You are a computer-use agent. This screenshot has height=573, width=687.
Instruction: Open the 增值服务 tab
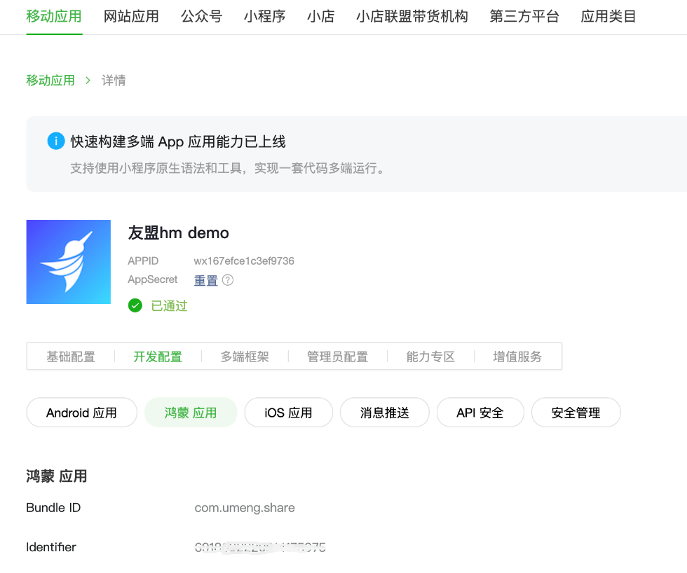click(517, 357)
